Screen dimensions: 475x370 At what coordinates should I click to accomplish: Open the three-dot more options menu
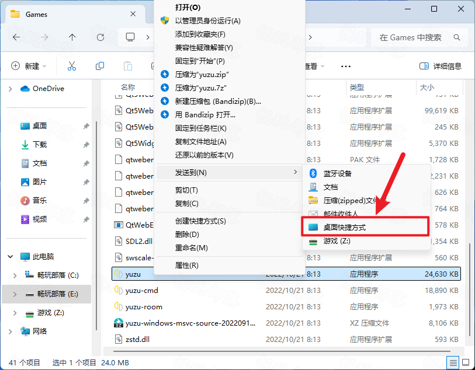point(346,67)
